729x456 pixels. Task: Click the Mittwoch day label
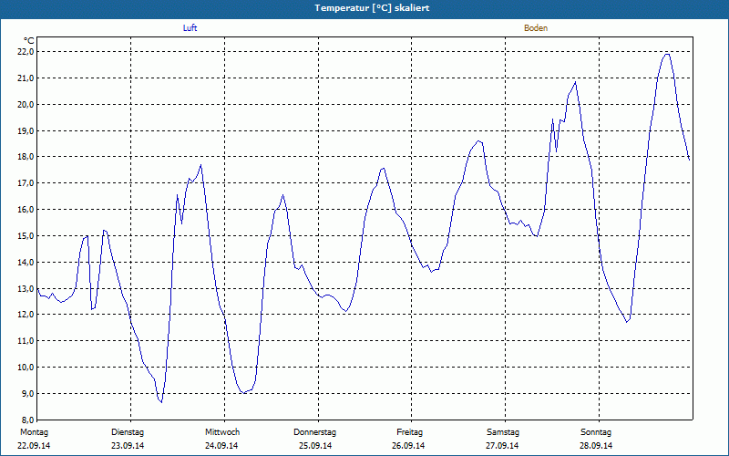click(222, 432)
